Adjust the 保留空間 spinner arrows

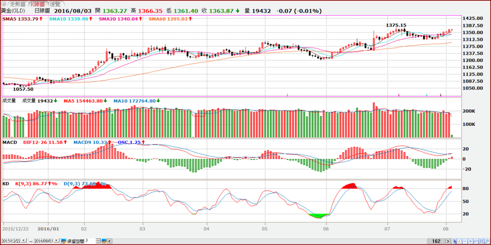tap(98, 241)
